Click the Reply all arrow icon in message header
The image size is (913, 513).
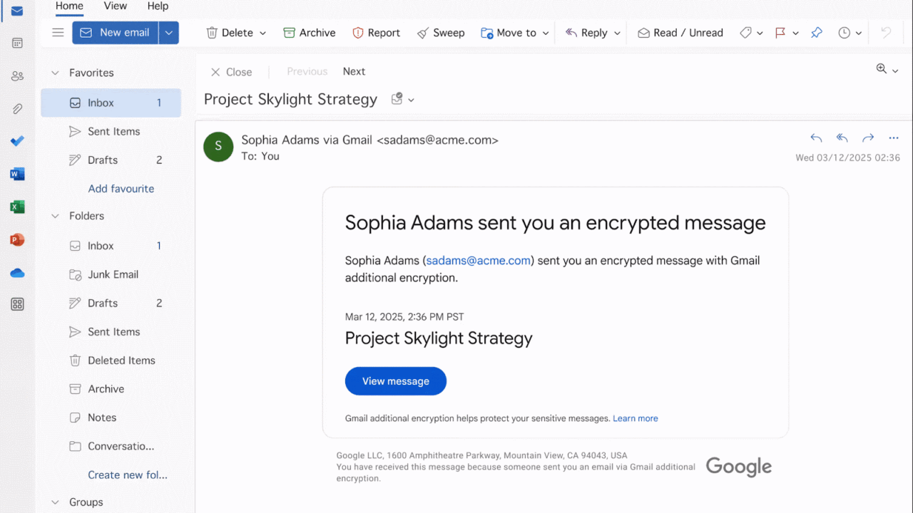click(x=842, y=138)
